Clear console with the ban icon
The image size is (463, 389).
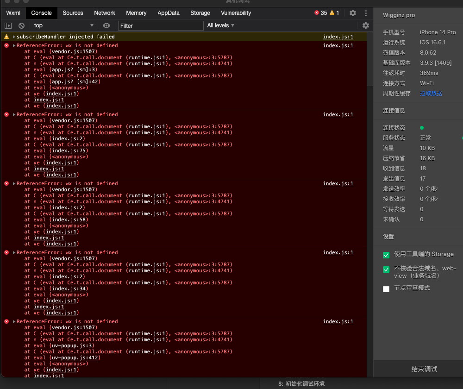(21, 25)
